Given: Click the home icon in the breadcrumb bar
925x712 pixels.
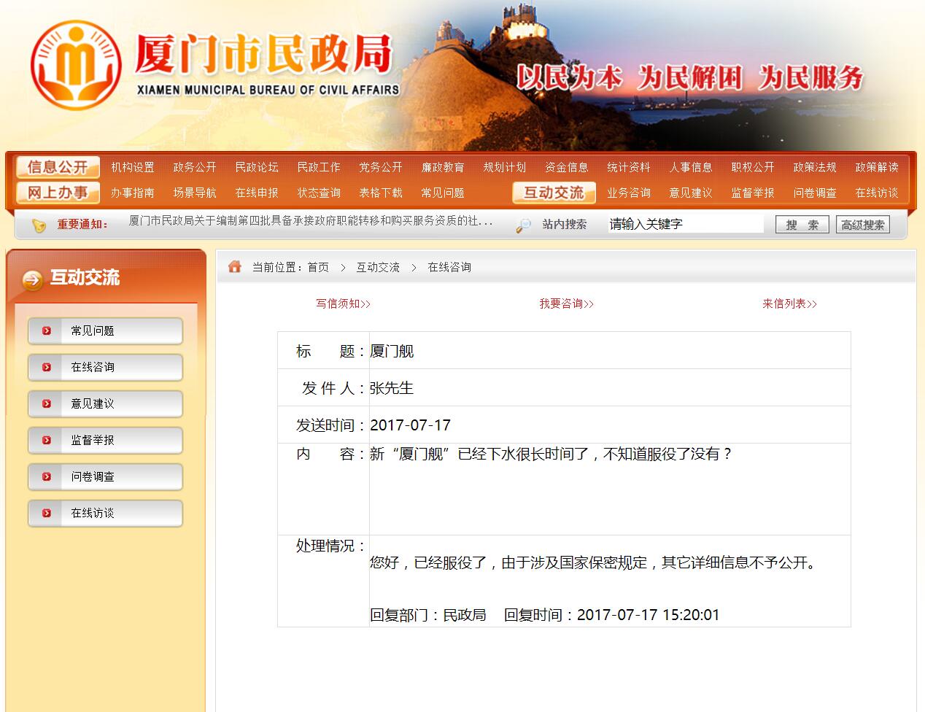Looking at the screenshot, I should (x=234, y=267).
